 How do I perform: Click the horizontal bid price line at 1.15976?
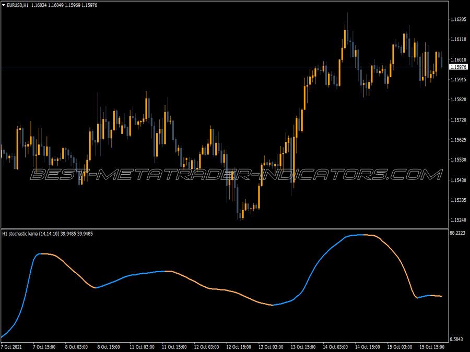(225, 67)
